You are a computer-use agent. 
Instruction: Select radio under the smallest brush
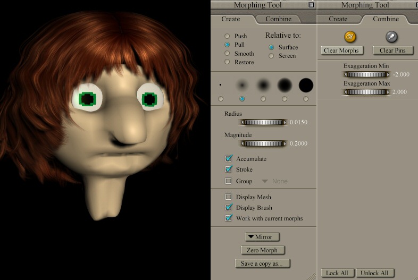221,99
